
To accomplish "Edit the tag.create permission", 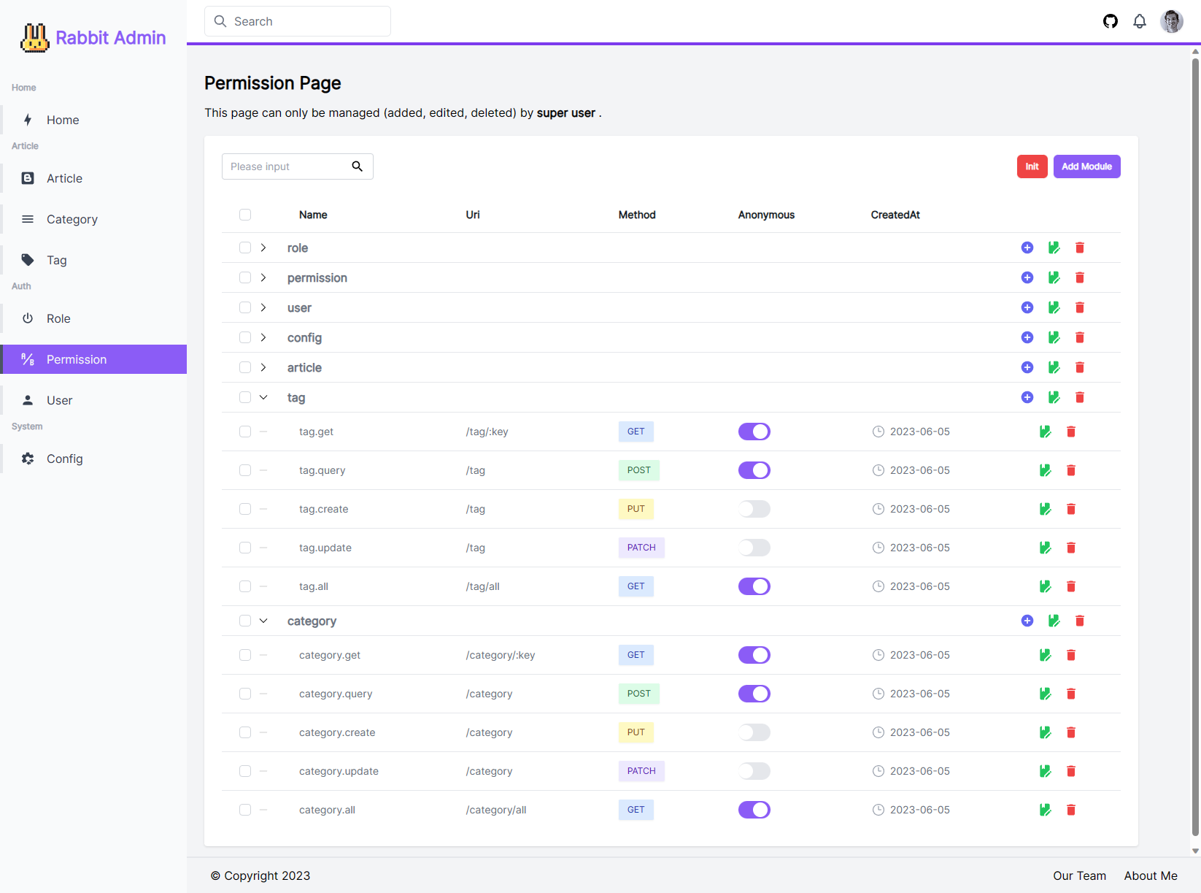I will 1045,509.
